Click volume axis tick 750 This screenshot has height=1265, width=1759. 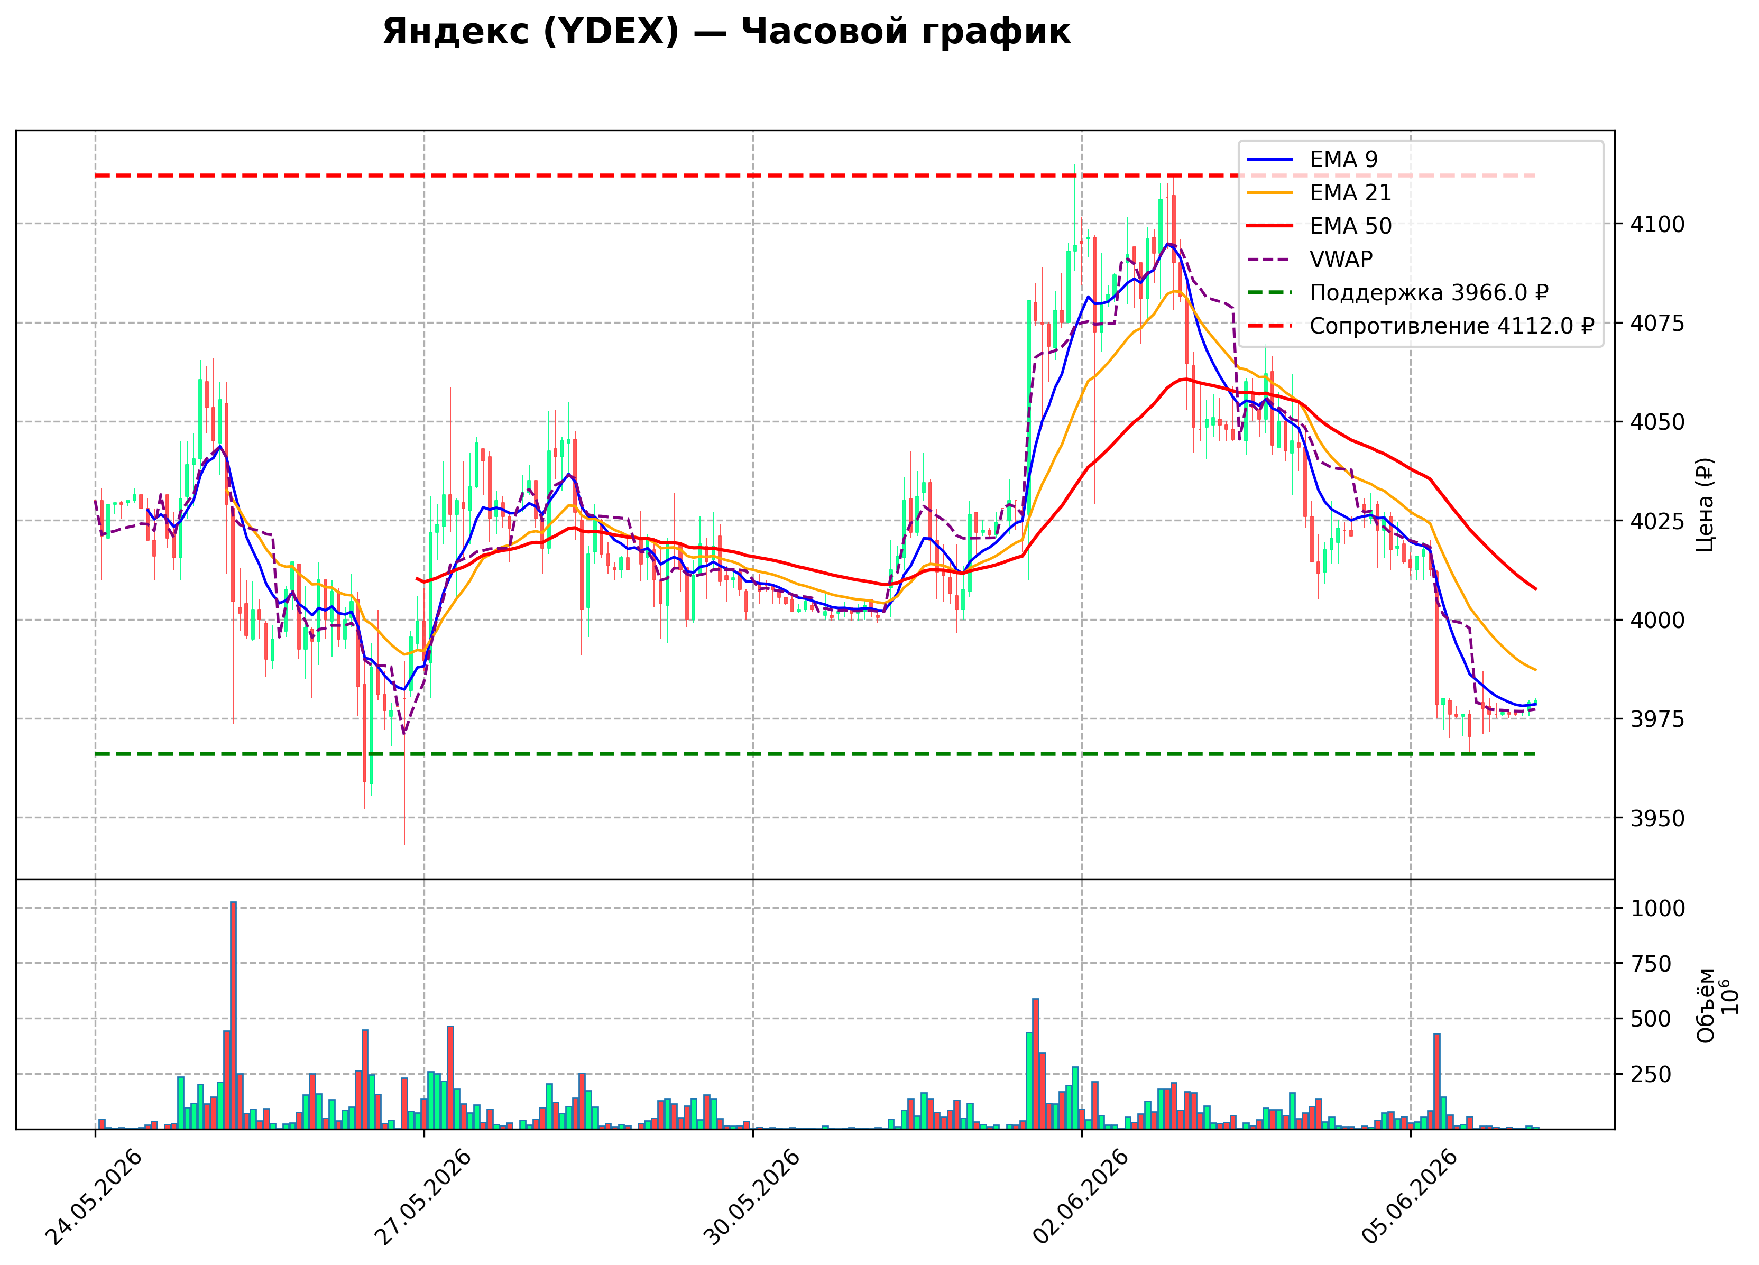tap(1651, 964)
